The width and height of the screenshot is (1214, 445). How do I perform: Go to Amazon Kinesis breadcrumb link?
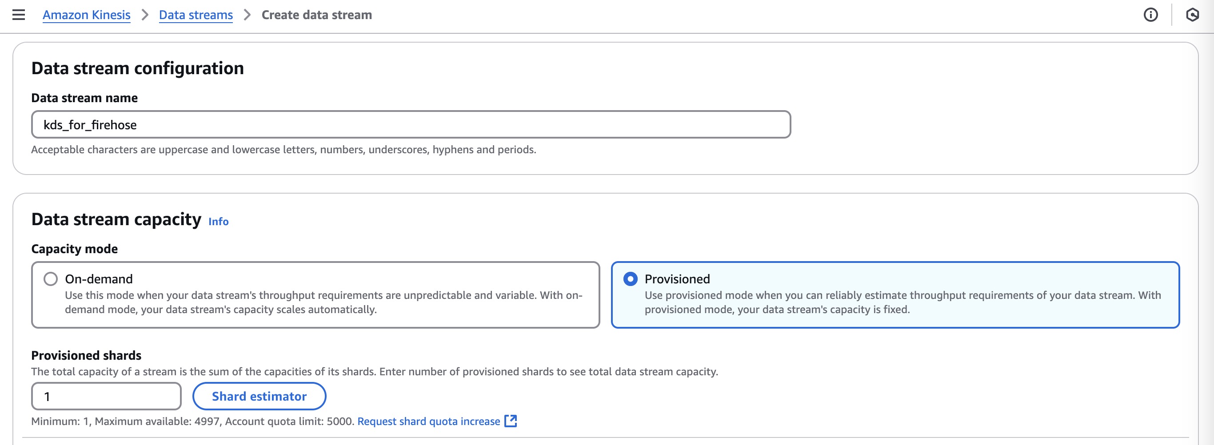[86, 15]
